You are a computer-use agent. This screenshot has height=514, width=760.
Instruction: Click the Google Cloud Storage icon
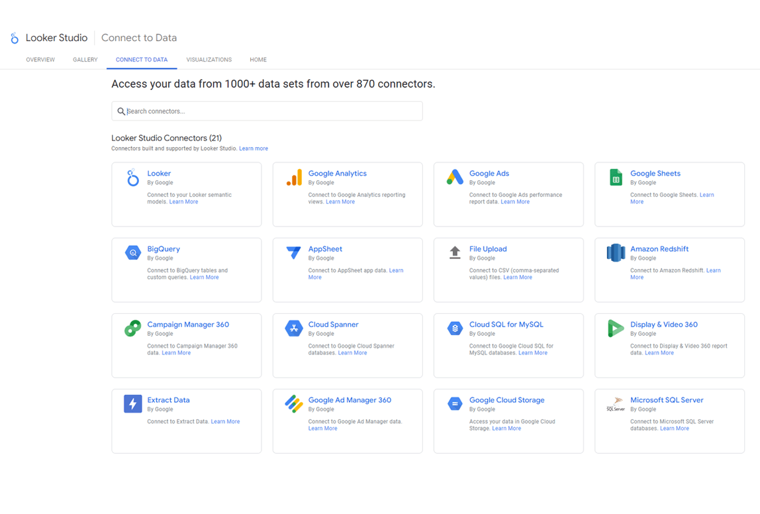(455, 403)
